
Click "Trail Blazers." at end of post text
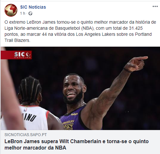[x=17, y=40]
